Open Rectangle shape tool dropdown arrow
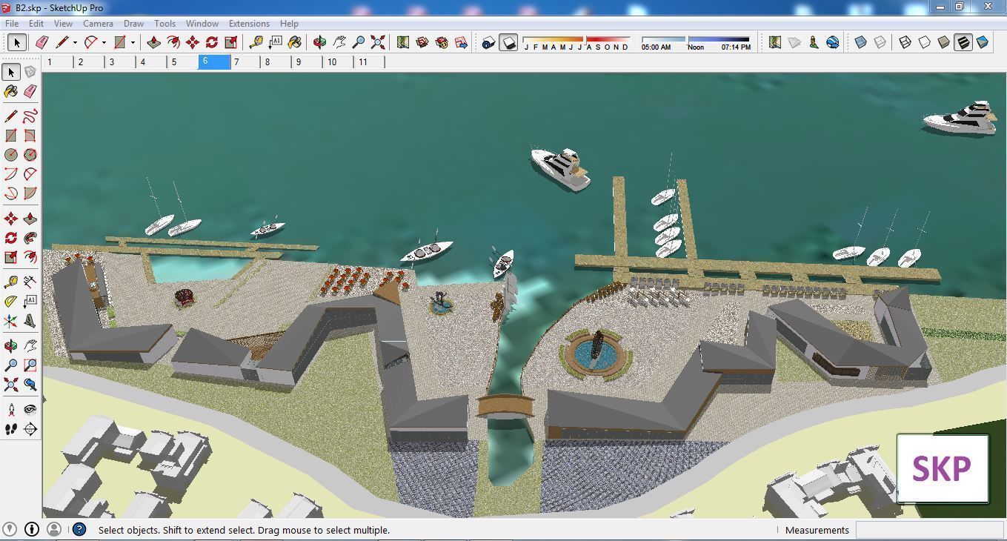1007x541 pixels. pos(133,42)
